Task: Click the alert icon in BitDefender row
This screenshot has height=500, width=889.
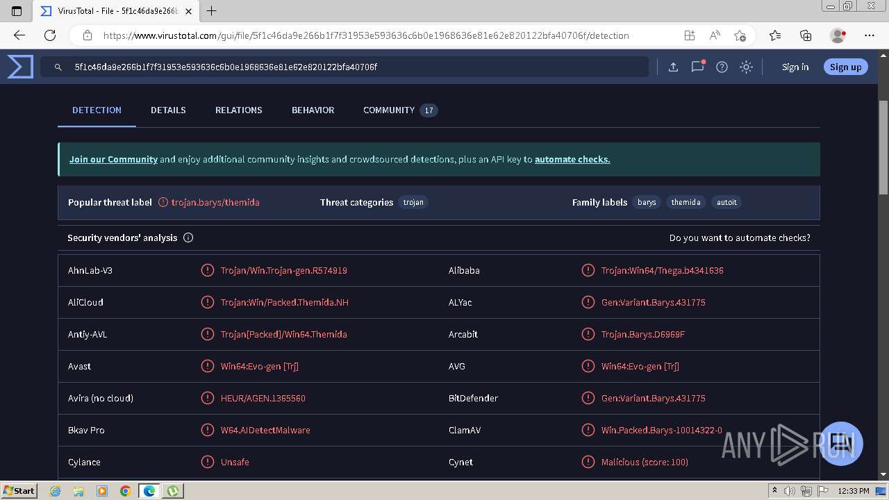Action: click(x=588, y=398)
